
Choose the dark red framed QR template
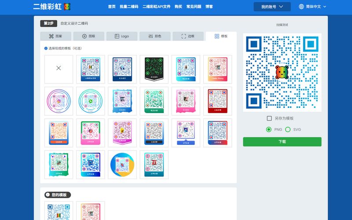217,100
